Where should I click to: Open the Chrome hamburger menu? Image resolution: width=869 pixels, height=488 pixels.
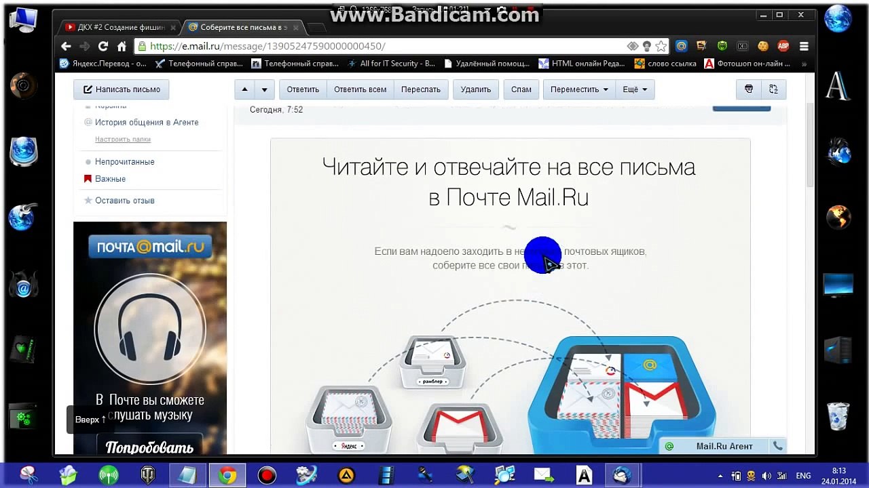[x=804, y=46]
